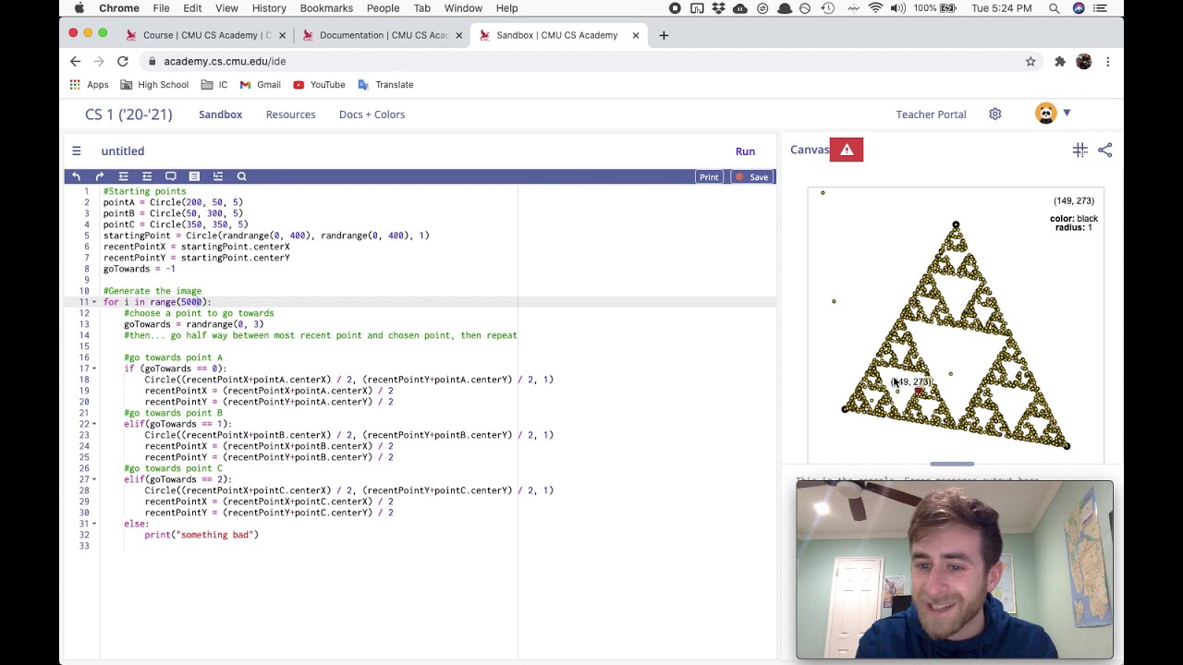Open the Bookmarks menu
The width and height of the screenshot is (1183, 665).
click(x=326, y=8)
